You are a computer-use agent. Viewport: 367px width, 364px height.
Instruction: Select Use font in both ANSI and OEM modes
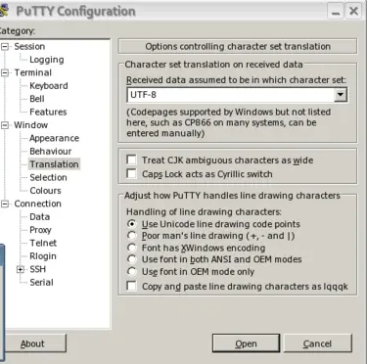click(x=131, y=259)
